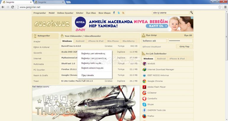Viewport: 228px width, 121px height.
Task: Click the Internet Download Manager icon
Action: point(144,69)
